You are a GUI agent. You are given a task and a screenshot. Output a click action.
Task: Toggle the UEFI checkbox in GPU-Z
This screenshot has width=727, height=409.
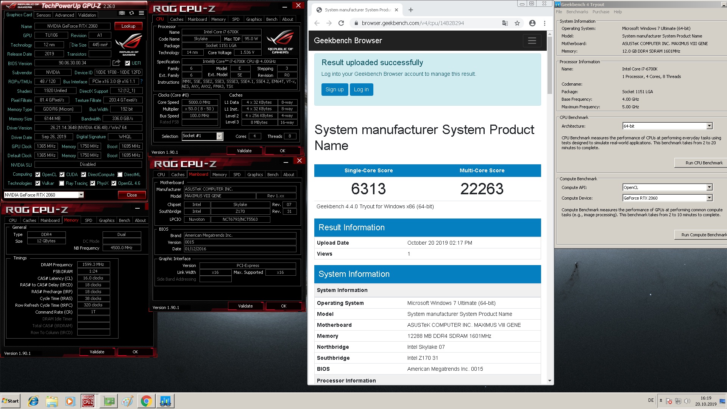[x=128, y=63]
